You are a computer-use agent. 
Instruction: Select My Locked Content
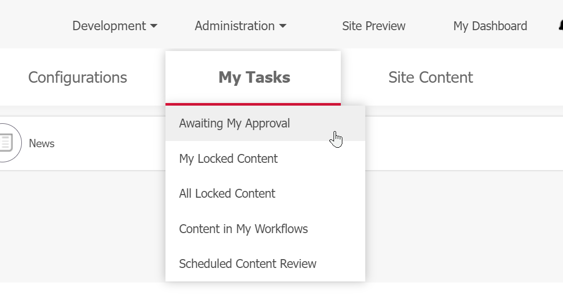click(228, 159)
